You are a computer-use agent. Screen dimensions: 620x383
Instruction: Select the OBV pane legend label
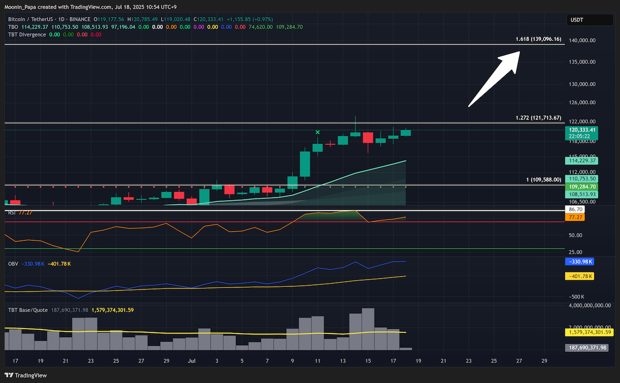point(13,264)
